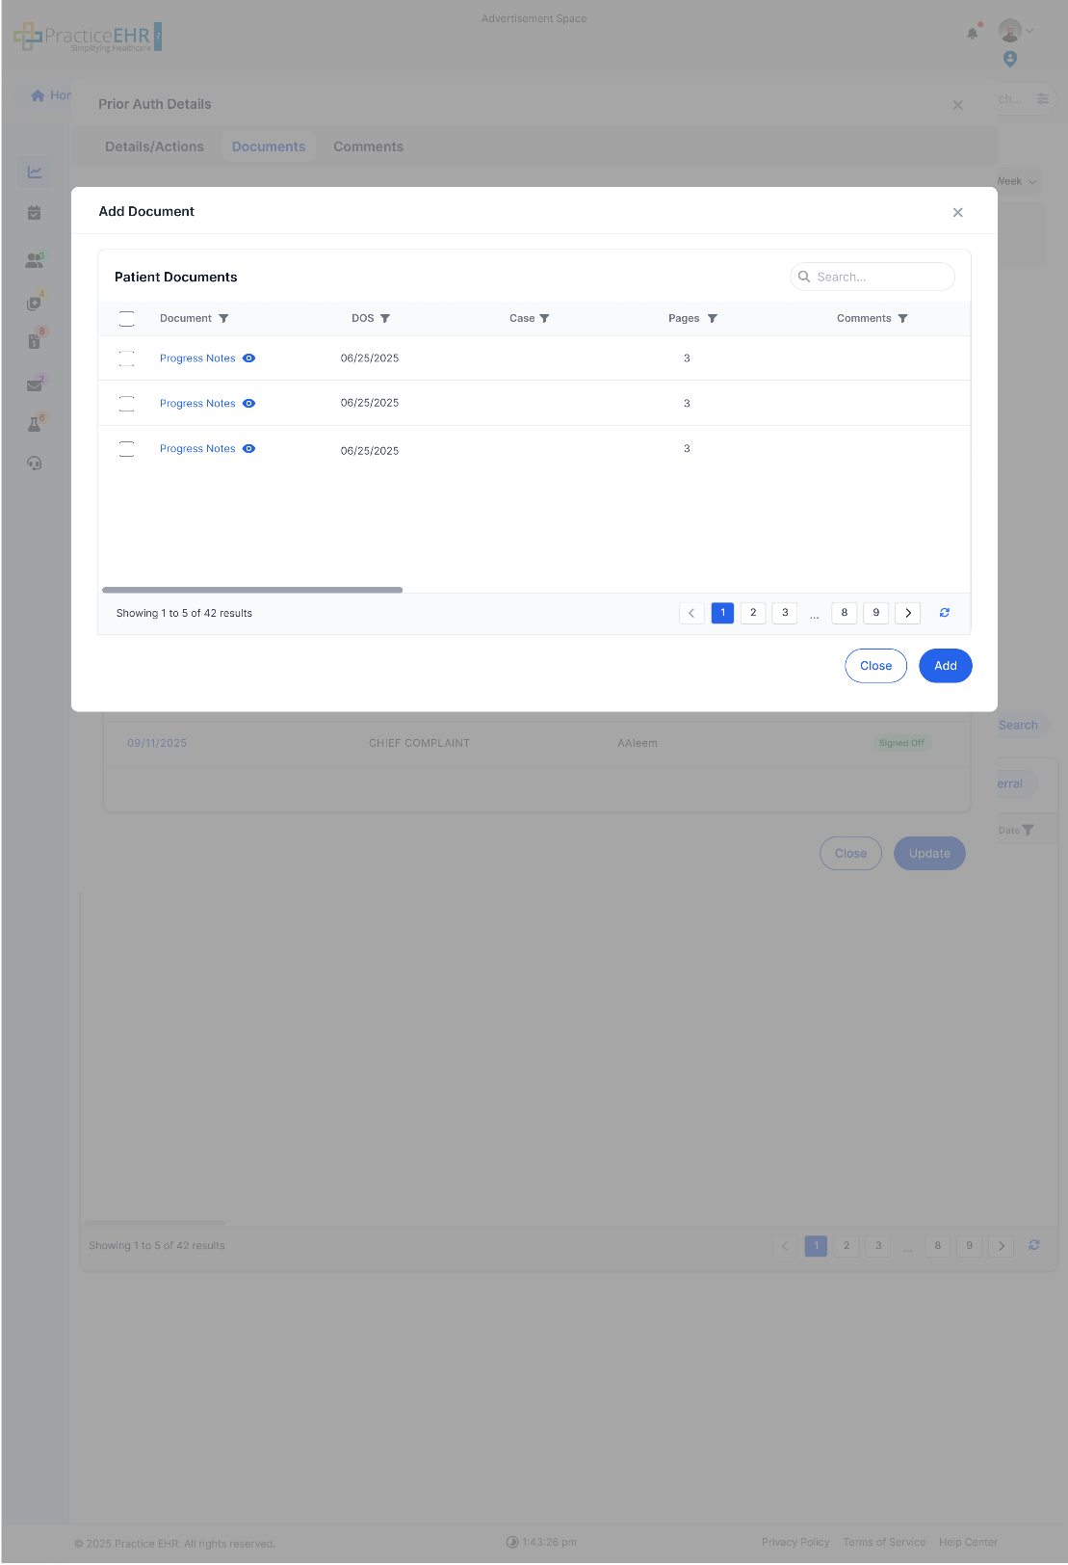
Task: Click the Add button
Action: tap(946, 666)
